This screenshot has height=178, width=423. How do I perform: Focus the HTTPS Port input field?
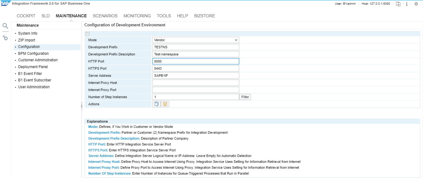click(x=196, y=68)
